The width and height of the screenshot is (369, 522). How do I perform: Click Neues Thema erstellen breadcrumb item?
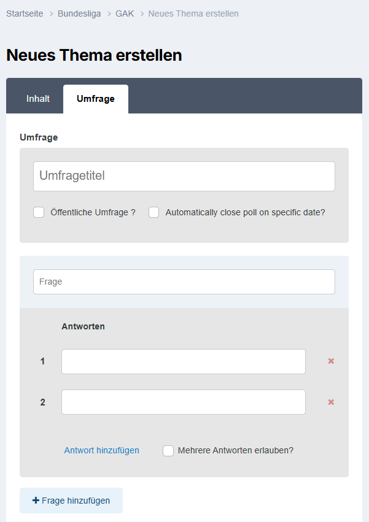193,13
